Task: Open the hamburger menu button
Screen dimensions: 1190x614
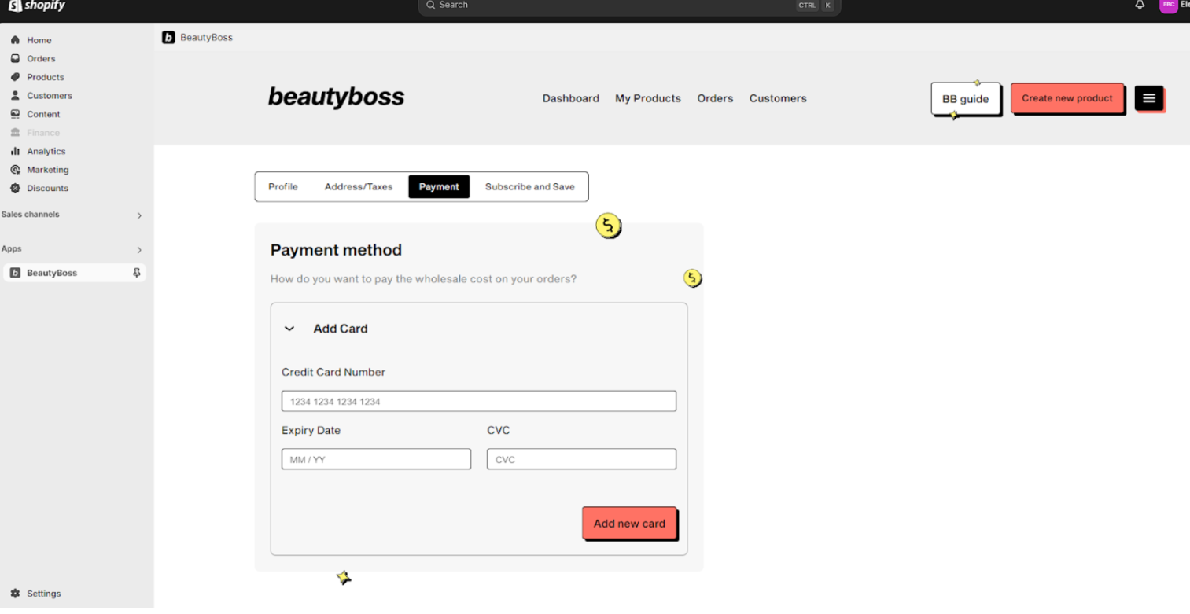Action: click(1149, 98)
